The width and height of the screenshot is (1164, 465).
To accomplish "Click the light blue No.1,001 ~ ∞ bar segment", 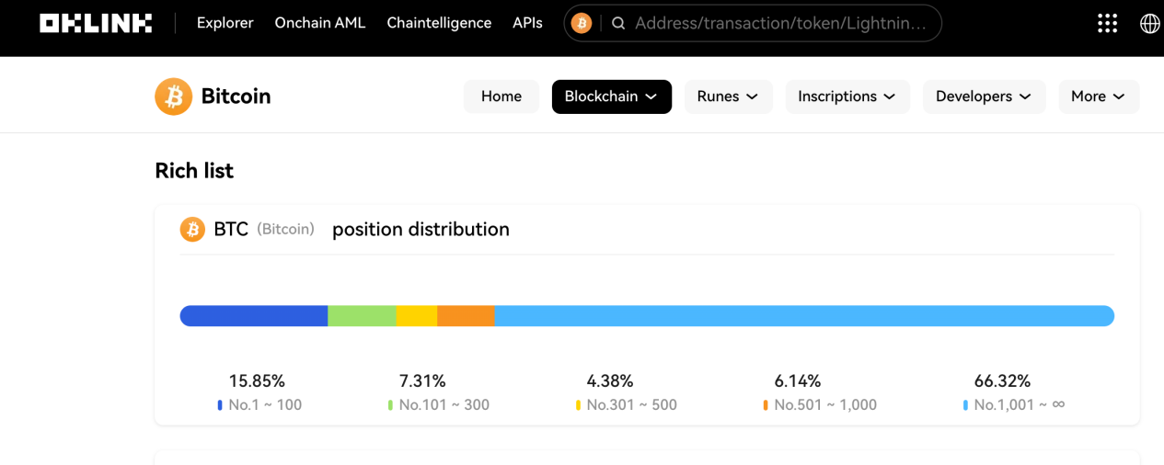I will coord(803,316).
